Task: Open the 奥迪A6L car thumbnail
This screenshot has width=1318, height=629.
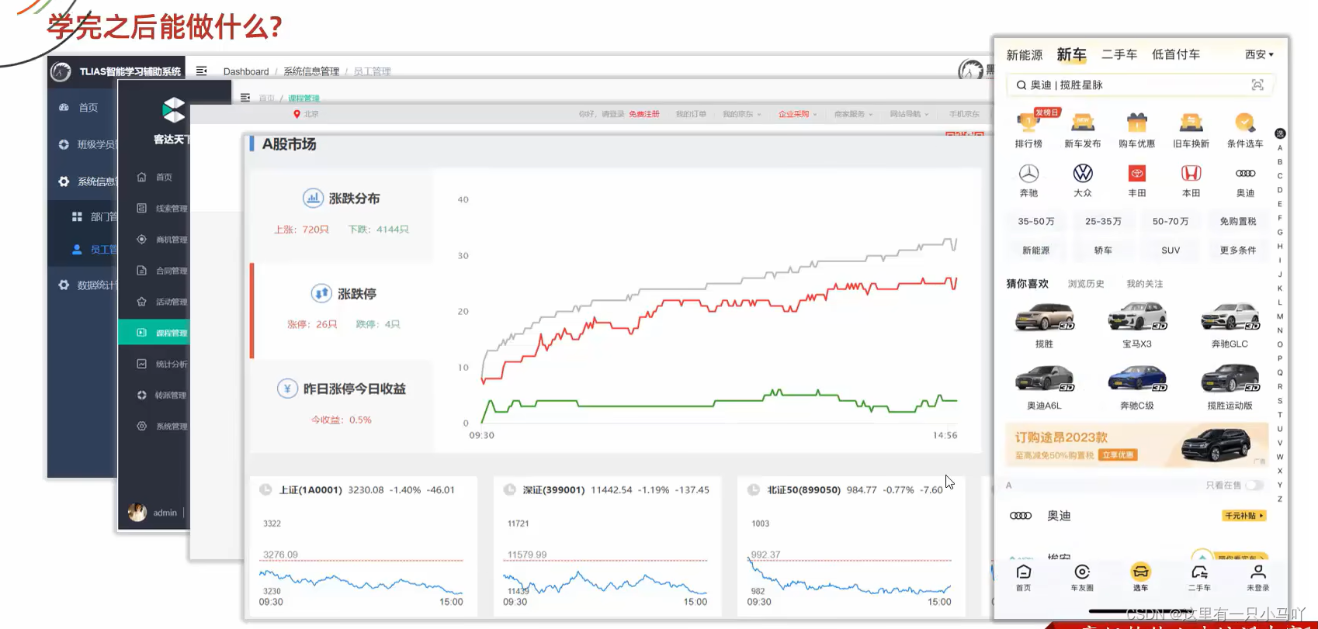Action: tap(1044, 378)
